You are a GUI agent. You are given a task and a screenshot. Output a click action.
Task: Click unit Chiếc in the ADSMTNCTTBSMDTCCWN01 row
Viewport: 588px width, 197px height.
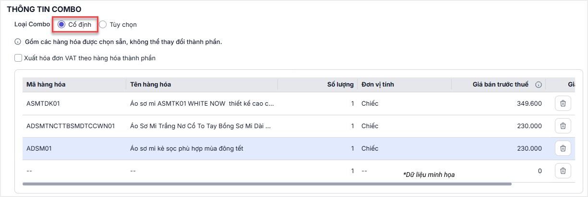point(370,126)
